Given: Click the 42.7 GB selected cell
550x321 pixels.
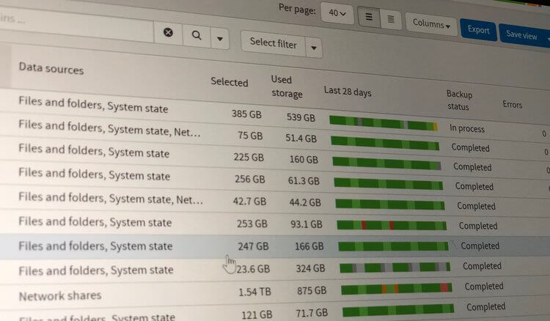Looking at the screenshot, I should [x=249, y=201].
